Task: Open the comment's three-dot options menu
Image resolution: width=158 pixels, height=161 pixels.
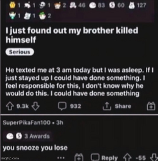Action: click(61, 158)
